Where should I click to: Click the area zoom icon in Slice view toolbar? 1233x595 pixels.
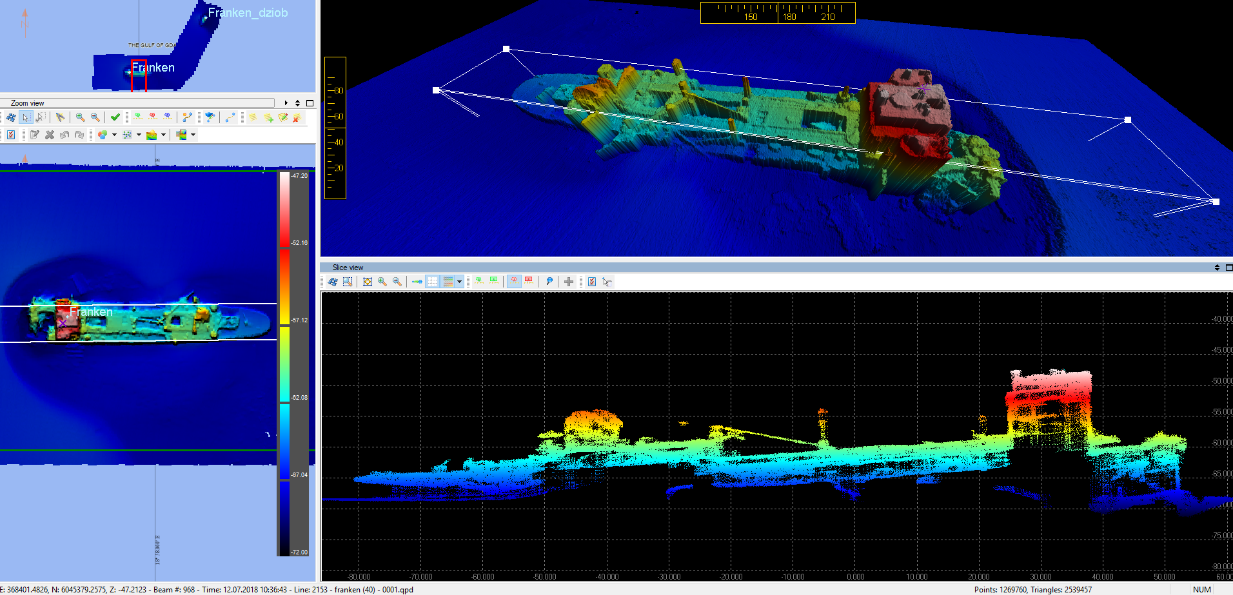tap(348, 282)
